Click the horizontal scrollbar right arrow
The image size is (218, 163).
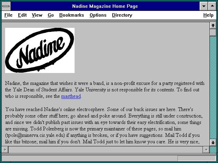tap(206, 150)
